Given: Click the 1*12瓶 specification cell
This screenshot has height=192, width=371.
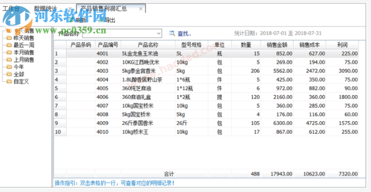Looking at the screenshot, I should click(192, 88).
